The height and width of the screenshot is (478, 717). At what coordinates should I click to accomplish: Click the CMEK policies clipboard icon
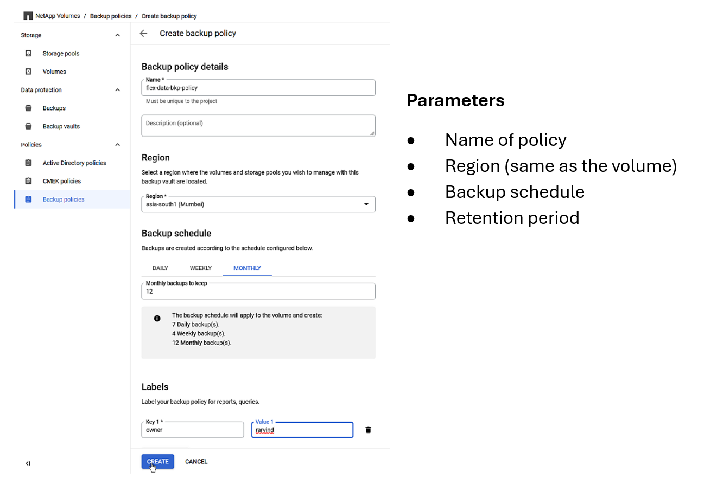click(28, 181)
